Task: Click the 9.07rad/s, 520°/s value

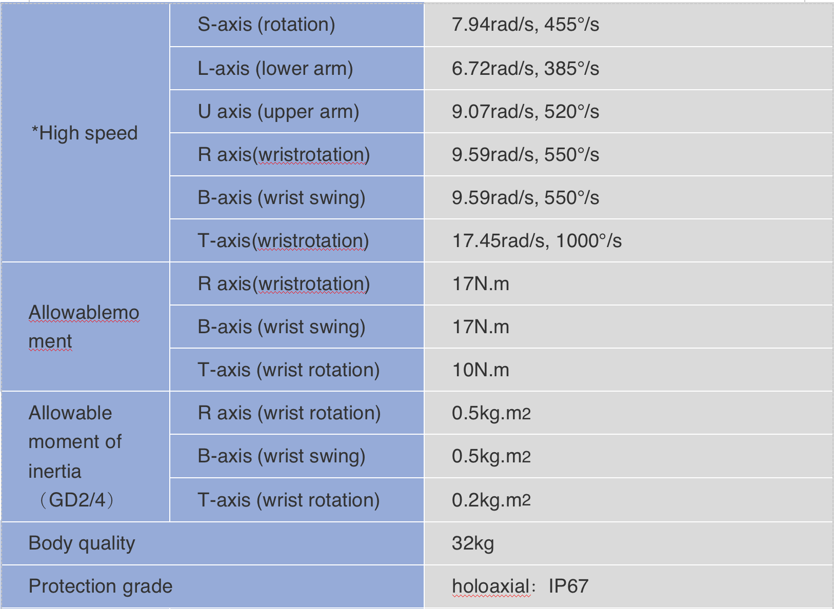Action: 525,111
